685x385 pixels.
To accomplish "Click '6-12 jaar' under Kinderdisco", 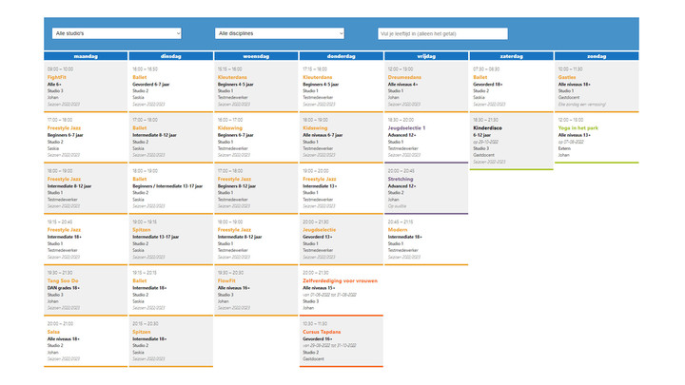I will (481, 135).
